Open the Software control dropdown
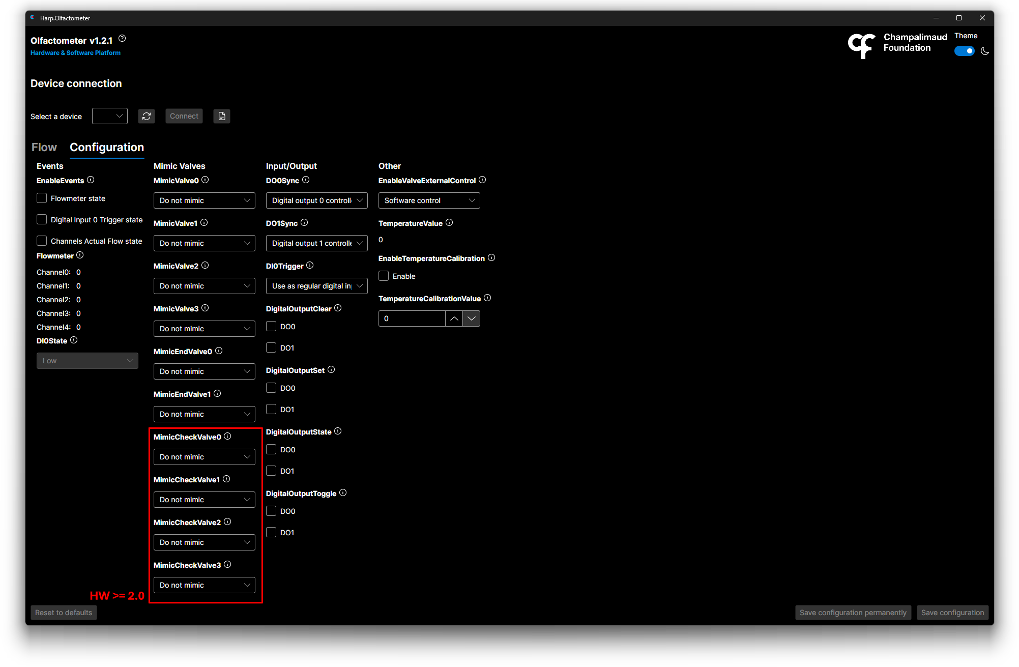Screen dimensions: 1019x667 click(429, 200)
